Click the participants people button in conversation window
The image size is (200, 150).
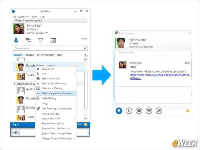pyautogui.click(x=159, y=111)
